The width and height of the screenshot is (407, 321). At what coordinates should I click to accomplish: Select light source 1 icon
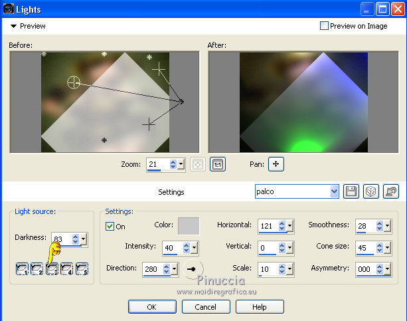click(22, 268)
